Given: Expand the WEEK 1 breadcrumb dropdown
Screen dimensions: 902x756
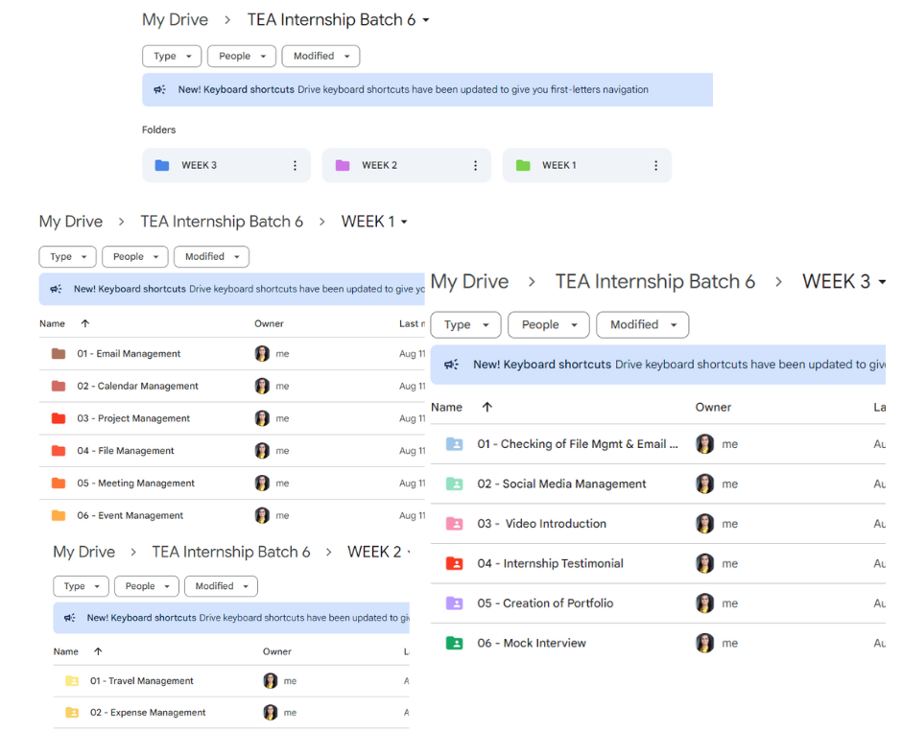Looking at the screenshot, I should (x=404, y=222).
